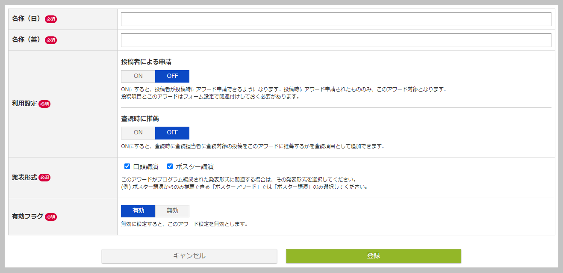Select OFF for 査読時に推薦

(x=172, y=133)
